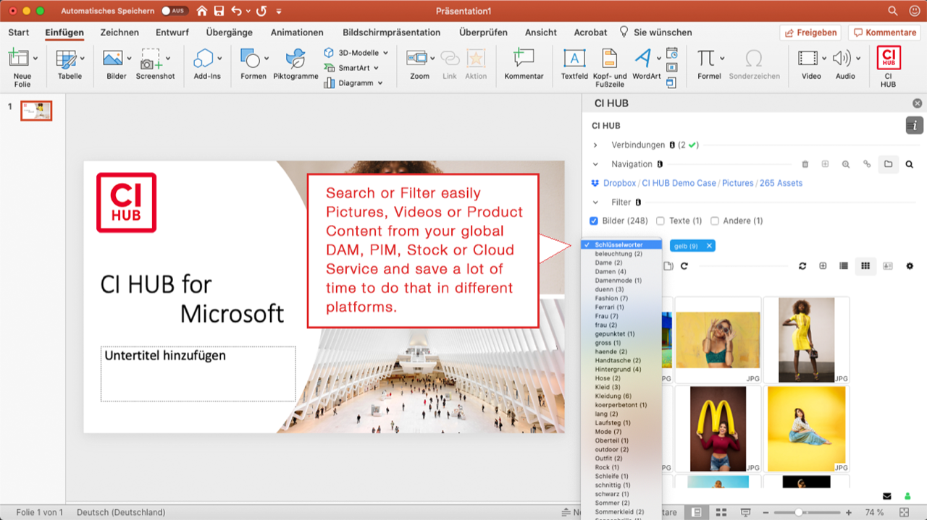
Task: Open the CI HUB info icon
Action: click(914, 125)
